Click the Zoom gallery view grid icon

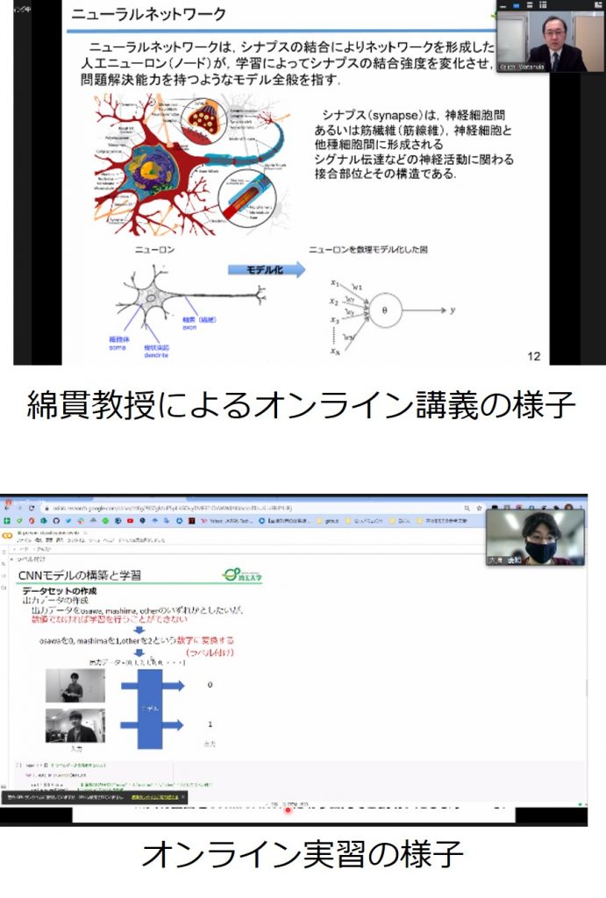(x=543, y=4)
